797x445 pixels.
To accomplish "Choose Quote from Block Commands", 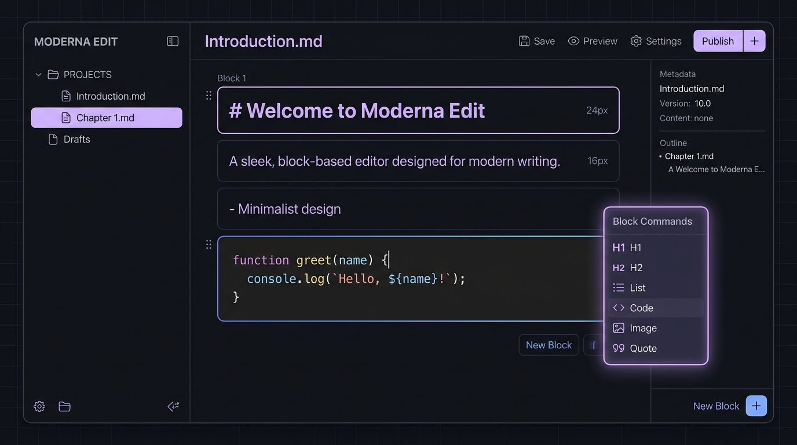I will 656,348.
